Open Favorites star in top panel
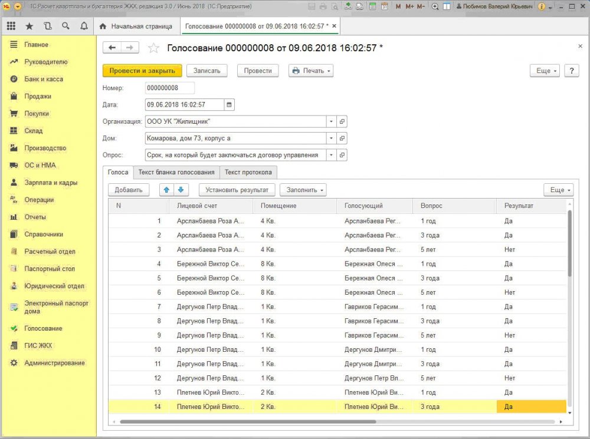 click(x=29, y=26)
